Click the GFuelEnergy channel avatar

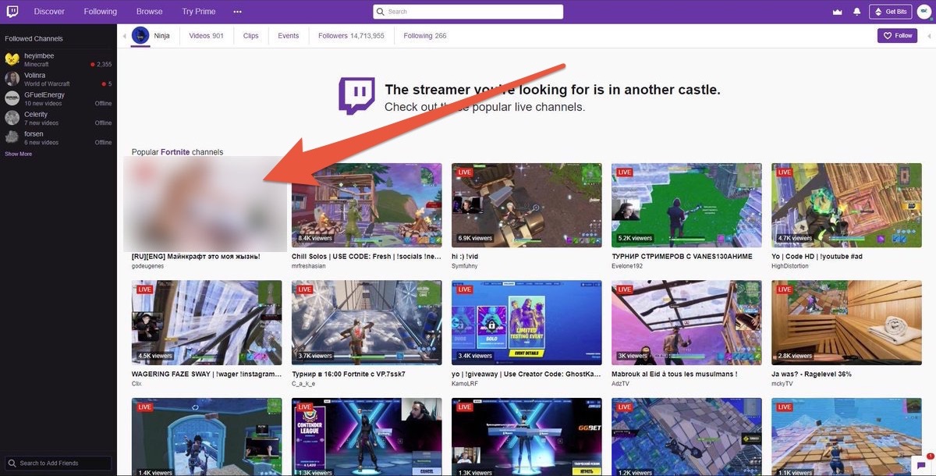coord(12,98)
